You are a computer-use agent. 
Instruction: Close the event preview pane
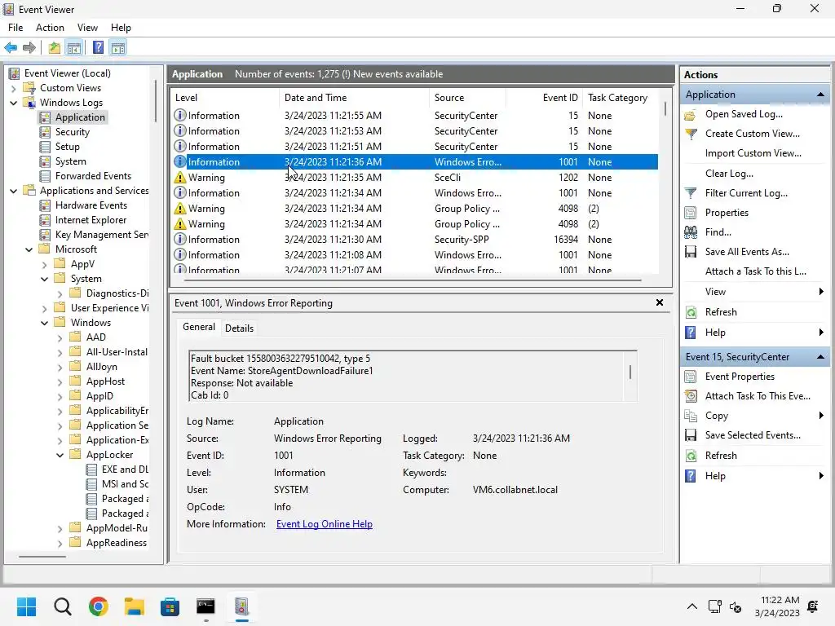pyautogui.click(x=659, y=303)
